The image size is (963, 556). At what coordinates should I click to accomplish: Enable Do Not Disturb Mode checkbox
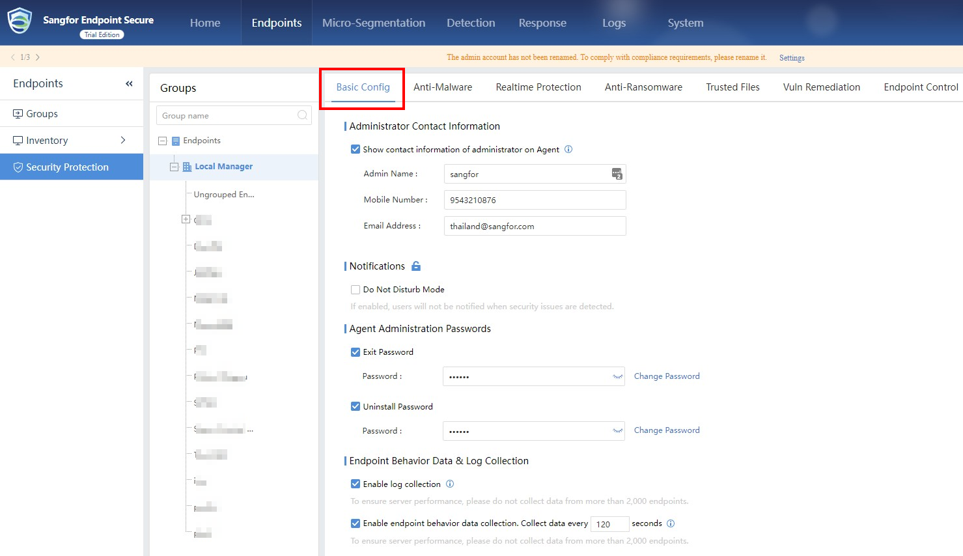pos(356,290)
